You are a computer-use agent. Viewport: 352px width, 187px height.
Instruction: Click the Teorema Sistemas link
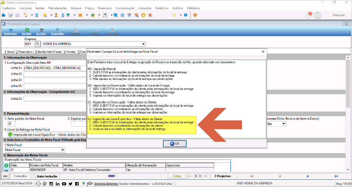tap(106, 184)
